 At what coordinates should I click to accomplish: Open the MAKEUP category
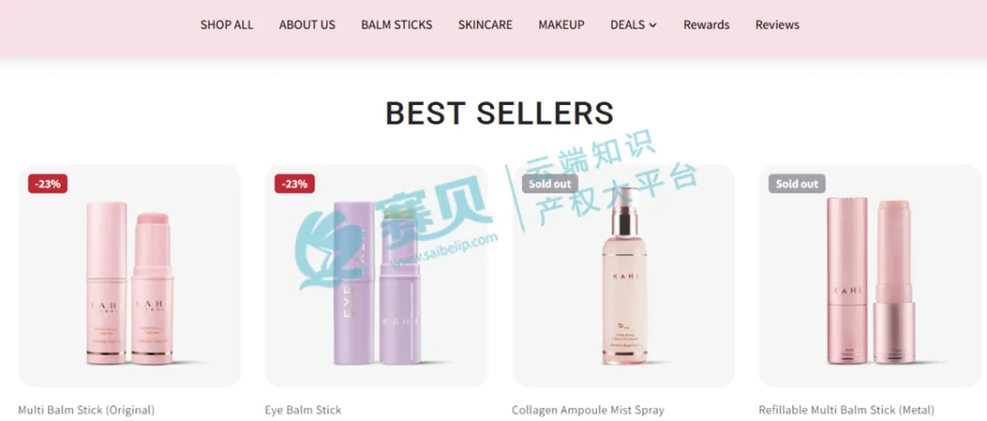(561, 26)
